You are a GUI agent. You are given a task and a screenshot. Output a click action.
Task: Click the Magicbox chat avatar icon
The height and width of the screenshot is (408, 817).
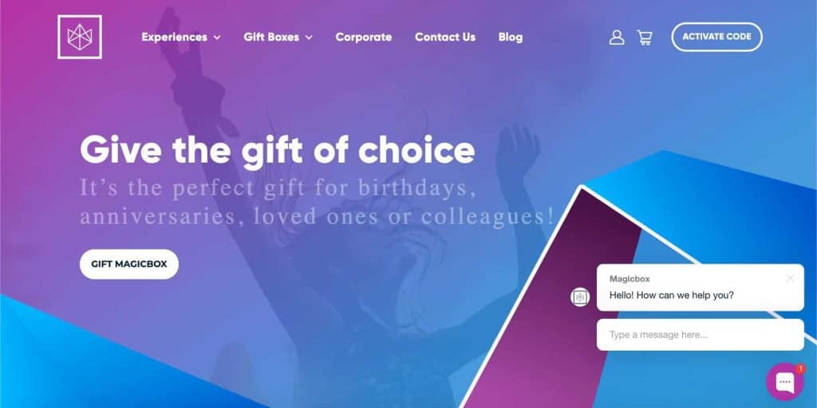click(x=580, y=297)
